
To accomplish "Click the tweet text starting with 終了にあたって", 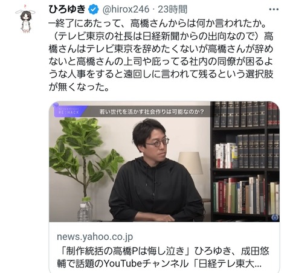I will (161, 55).
